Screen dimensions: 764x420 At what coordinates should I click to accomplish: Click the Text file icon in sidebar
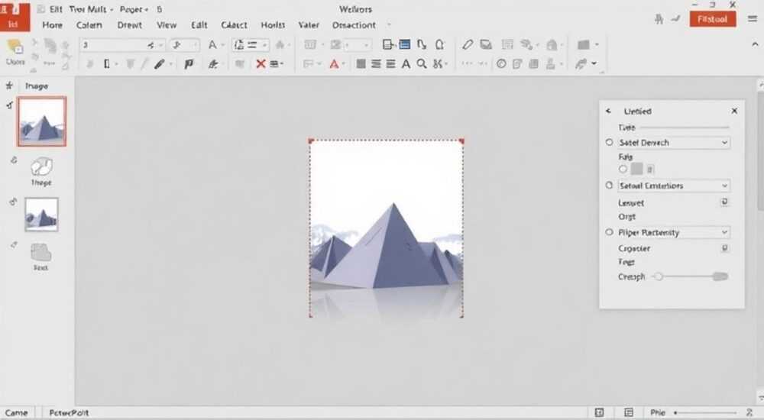tap(41, 253)
